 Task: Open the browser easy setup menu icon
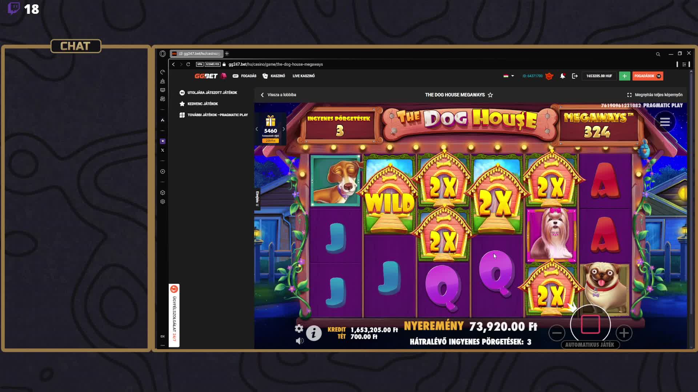coord(684,64)
